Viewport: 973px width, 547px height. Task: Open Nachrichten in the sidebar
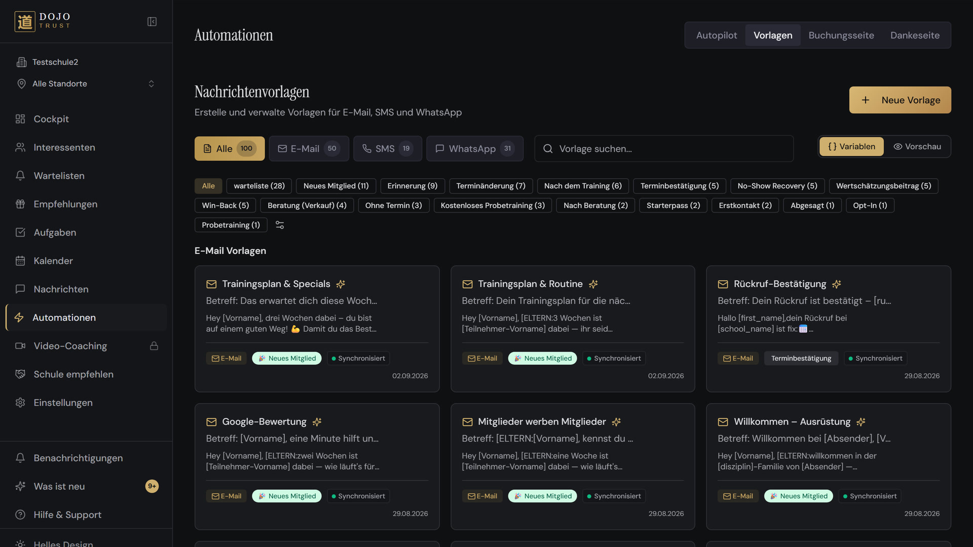pyautogui.click(x=86, y=289)
